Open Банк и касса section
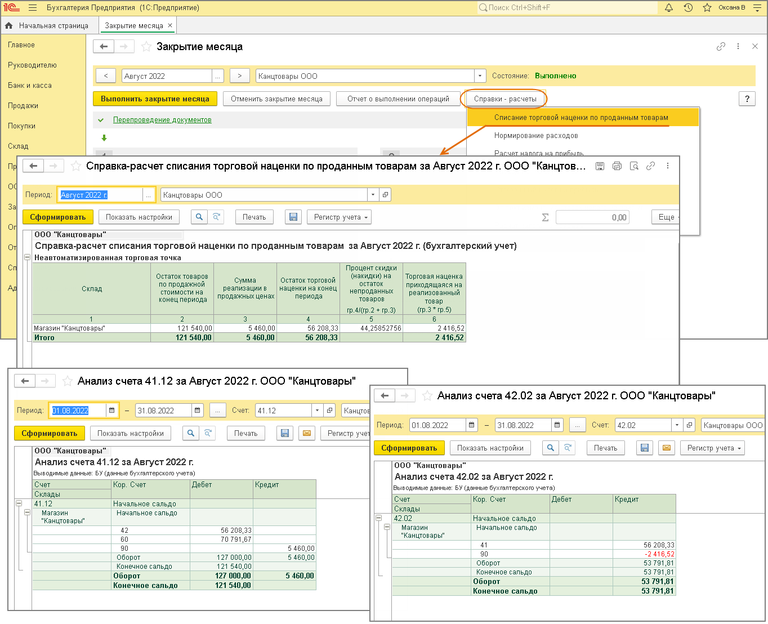768x624 pixels. pos(30,86)
